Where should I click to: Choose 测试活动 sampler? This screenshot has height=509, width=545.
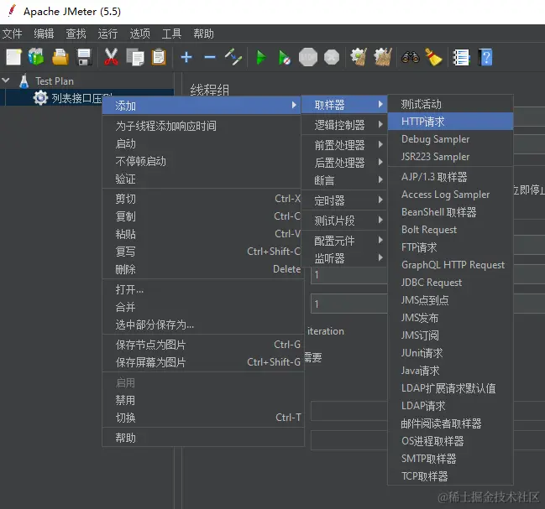tap(450, 104)
